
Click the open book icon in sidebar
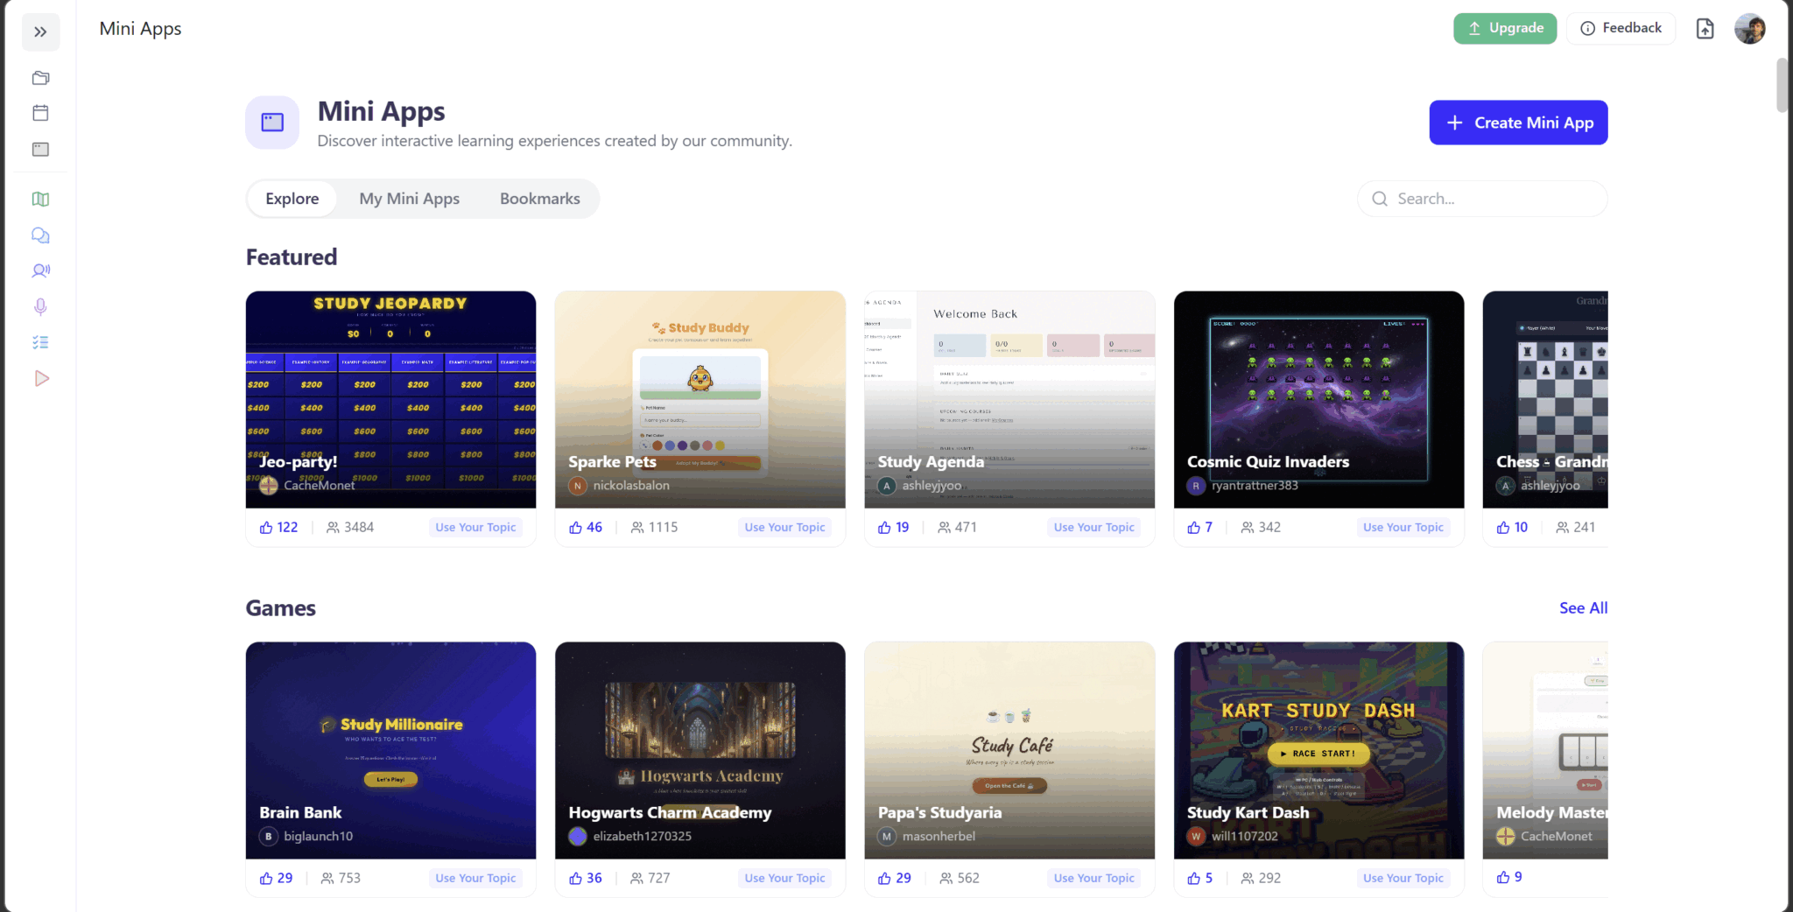pyautogui.click(x=40, y=200)
